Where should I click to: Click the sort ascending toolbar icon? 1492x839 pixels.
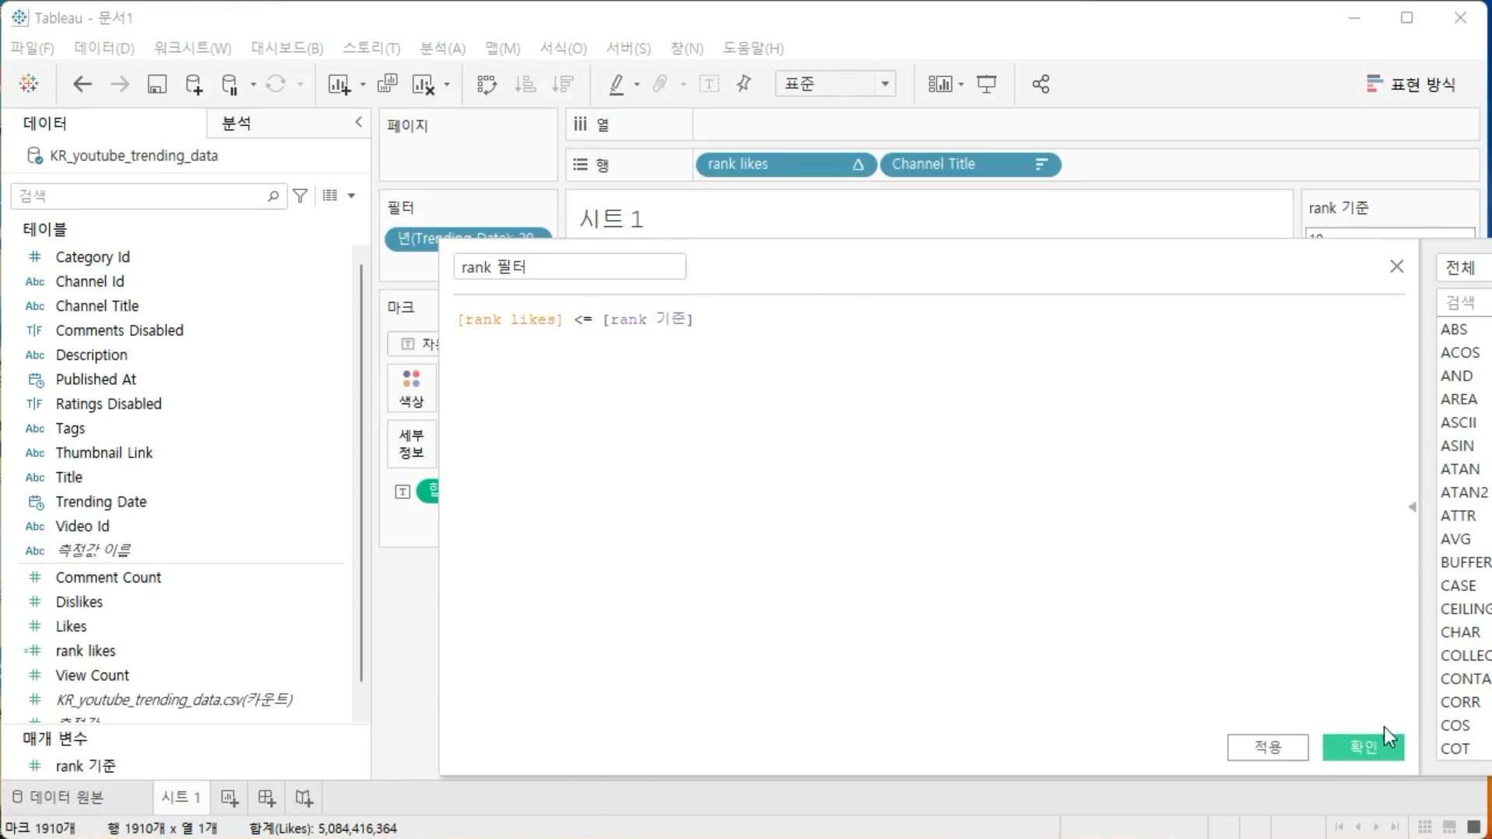coord(525,84)
